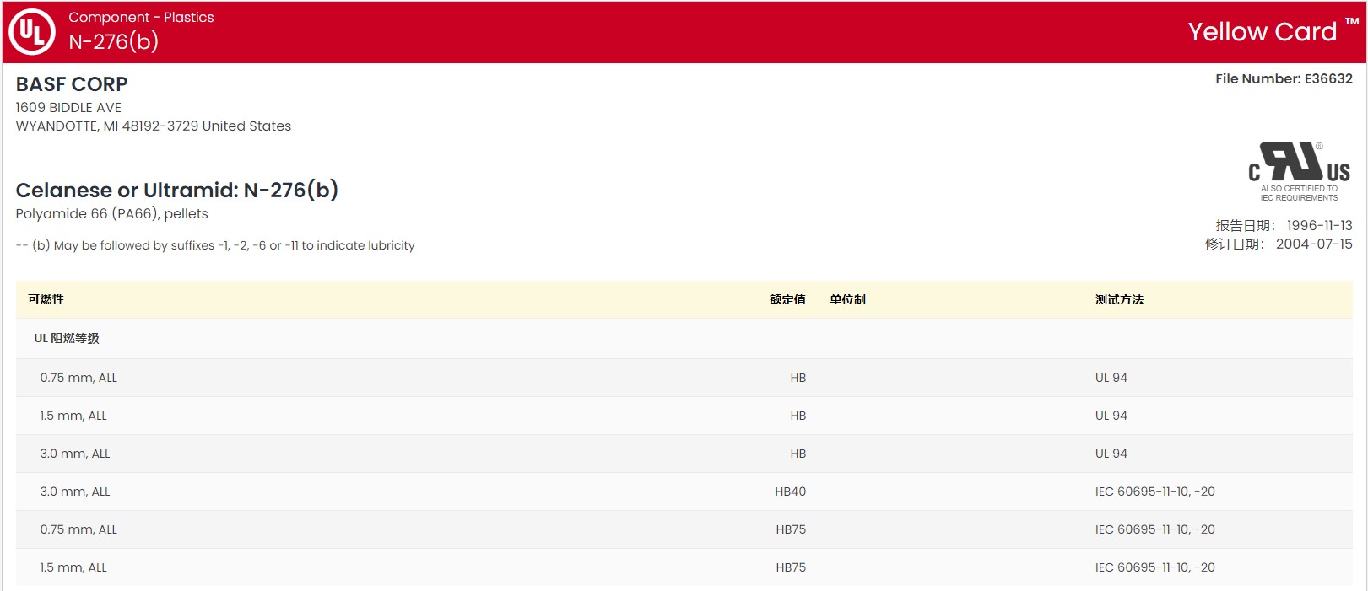
Task: Click the 'Celanese or Ultramid: N-276(b)' heading
Action: coord(177,190)
